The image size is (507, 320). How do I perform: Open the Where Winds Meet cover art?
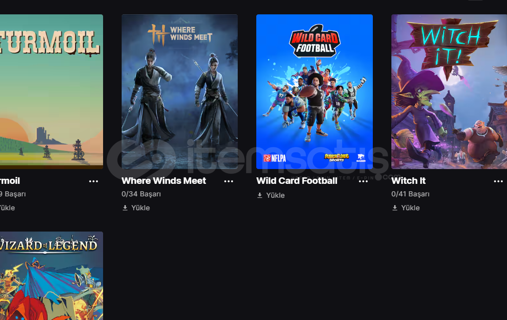(x=180, y=92)
